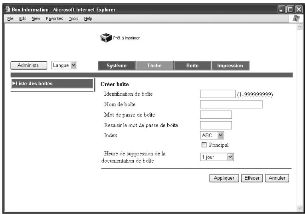Click the printer status icon
This screenshot has height=214, width=305.
(x=106, y=38)
